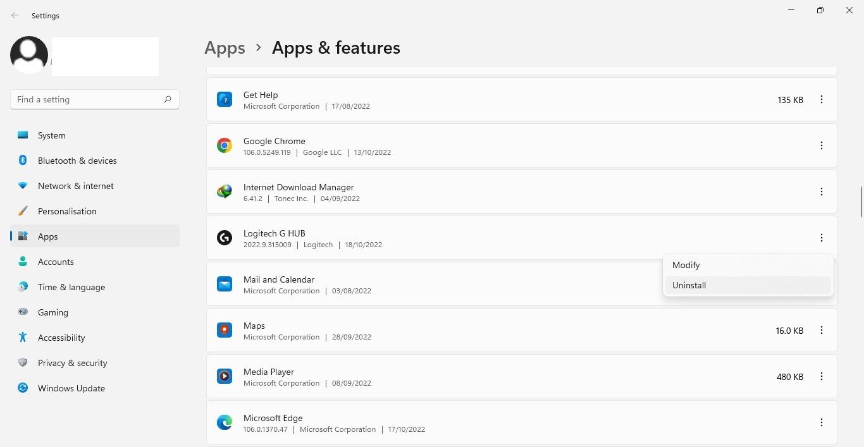Open Accounts settings

pyautogui.click(x=95, y=262)
